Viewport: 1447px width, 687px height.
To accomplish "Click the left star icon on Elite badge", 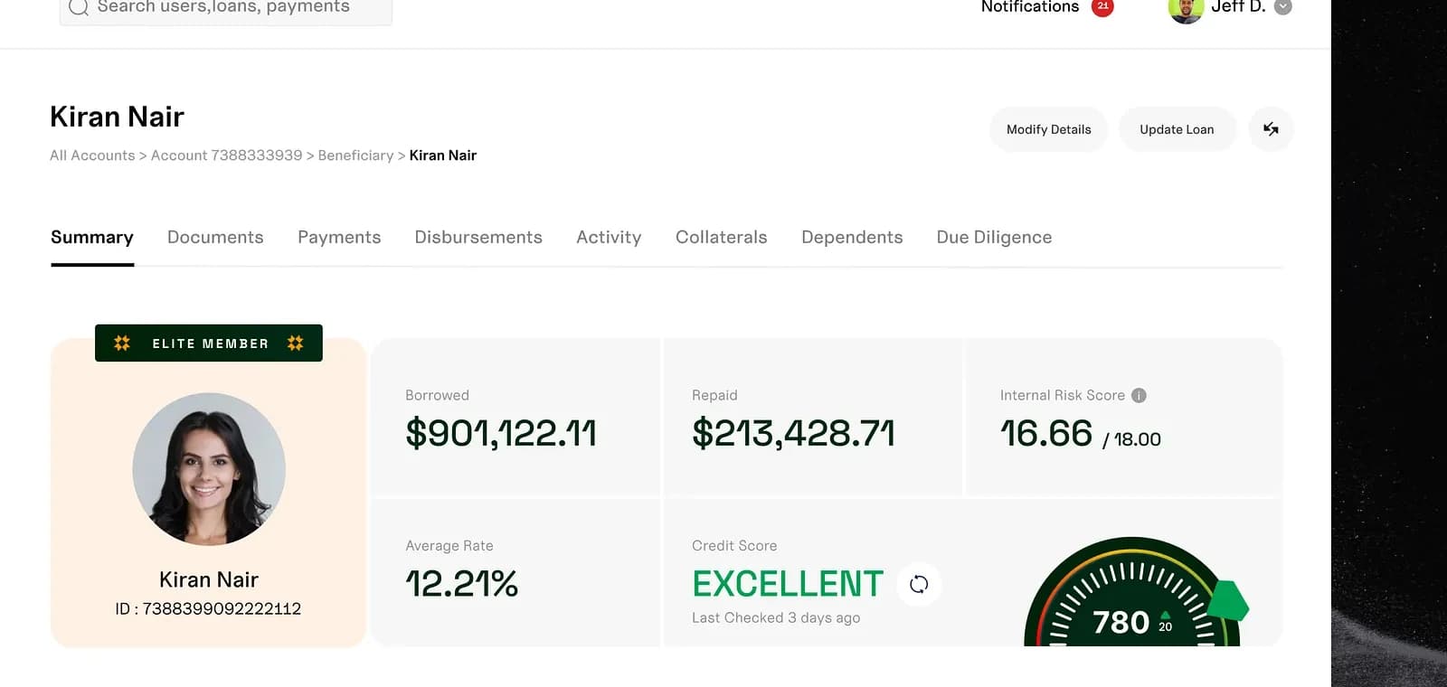I will [122, 343].
